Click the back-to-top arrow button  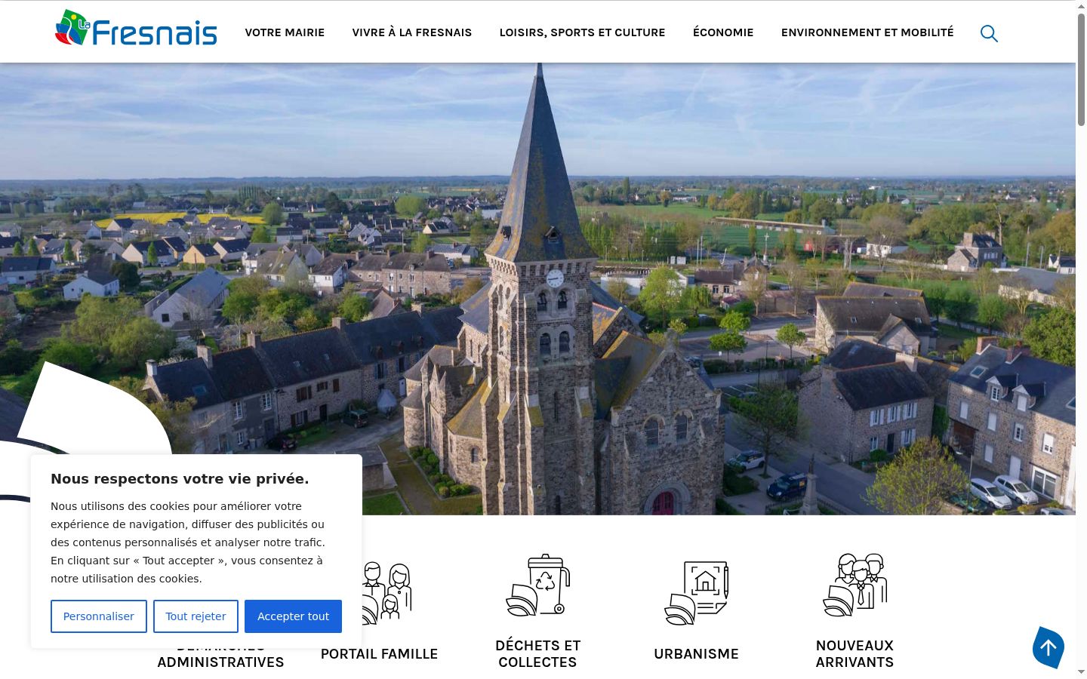1049,647
